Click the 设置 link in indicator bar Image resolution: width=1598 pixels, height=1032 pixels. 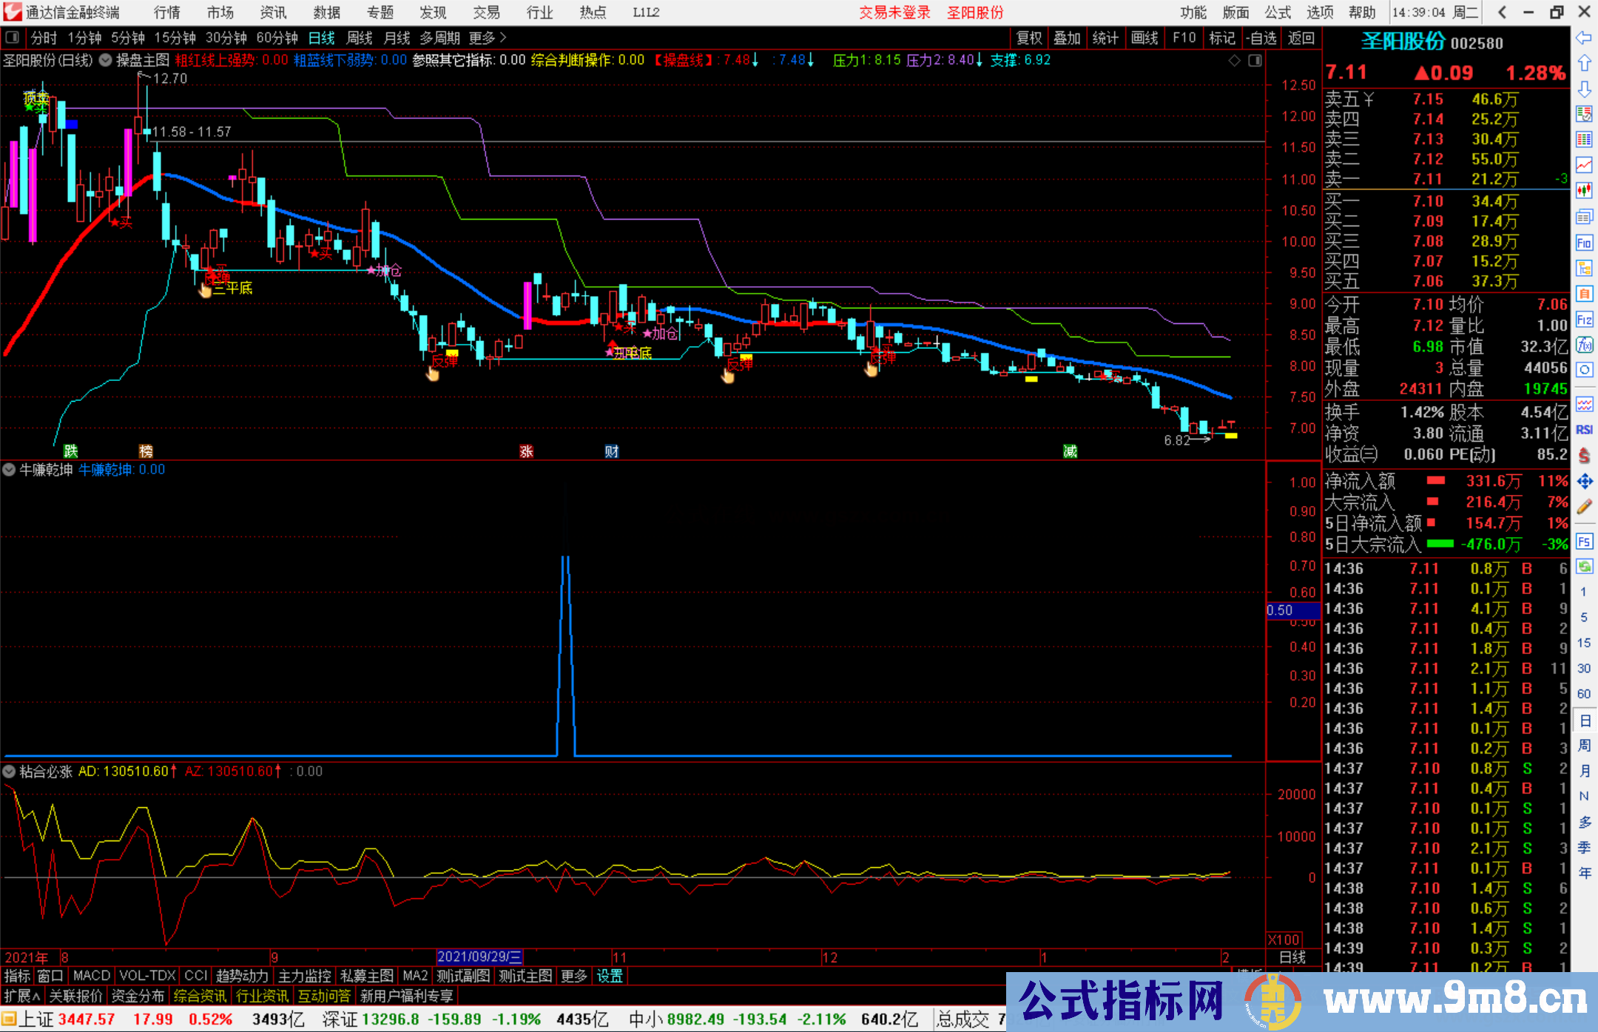[x=610, y=976]
